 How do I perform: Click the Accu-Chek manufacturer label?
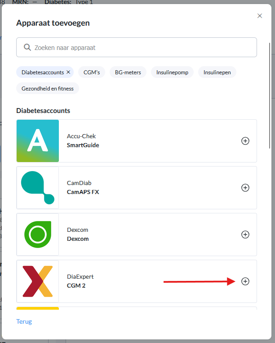(x=81, y=136)
